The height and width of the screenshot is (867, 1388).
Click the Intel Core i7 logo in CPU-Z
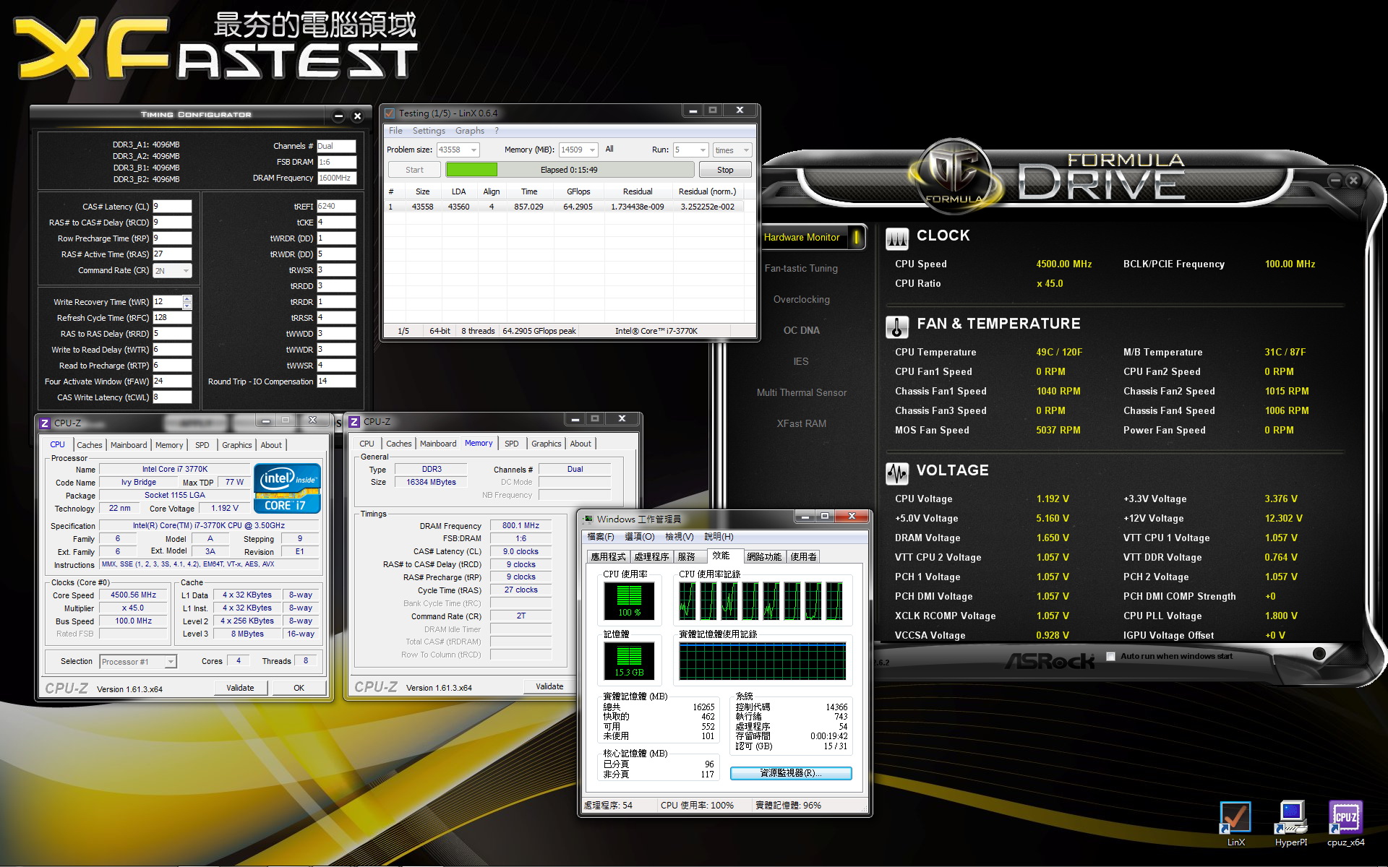click(x=287, y=488)
